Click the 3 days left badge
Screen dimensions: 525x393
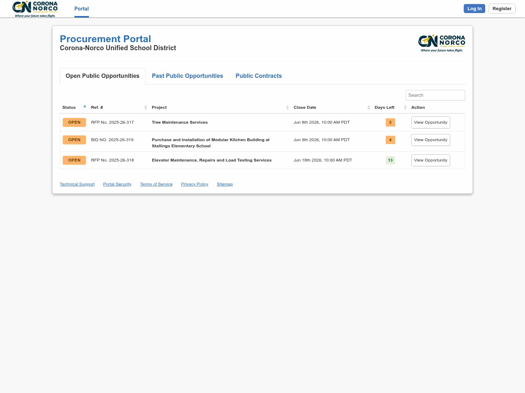point(390,123)
